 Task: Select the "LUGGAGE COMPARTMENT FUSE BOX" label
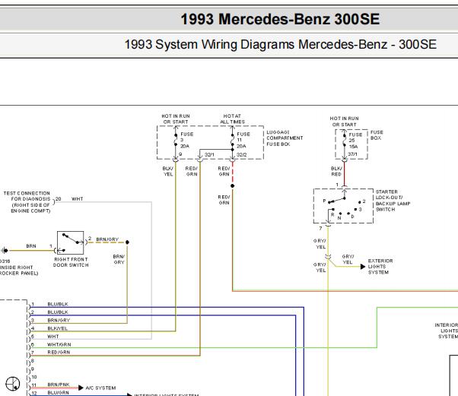(285, 138)
